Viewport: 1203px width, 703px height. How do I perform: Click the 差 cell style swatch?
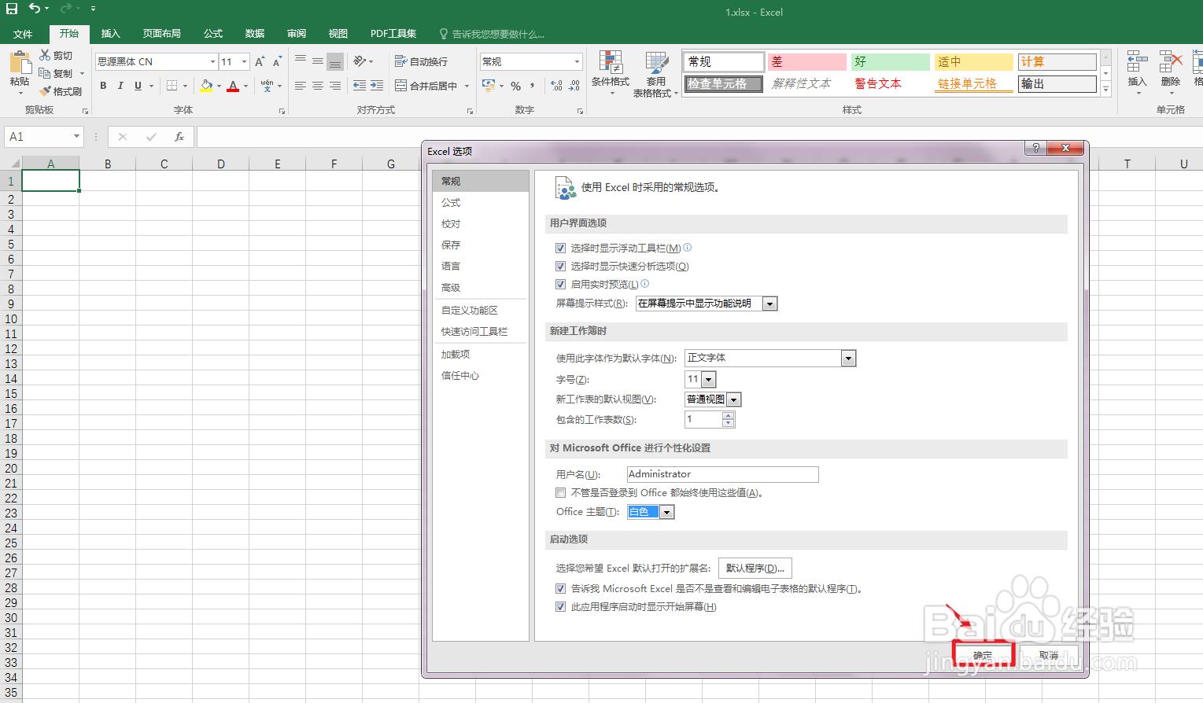[806, 61]
